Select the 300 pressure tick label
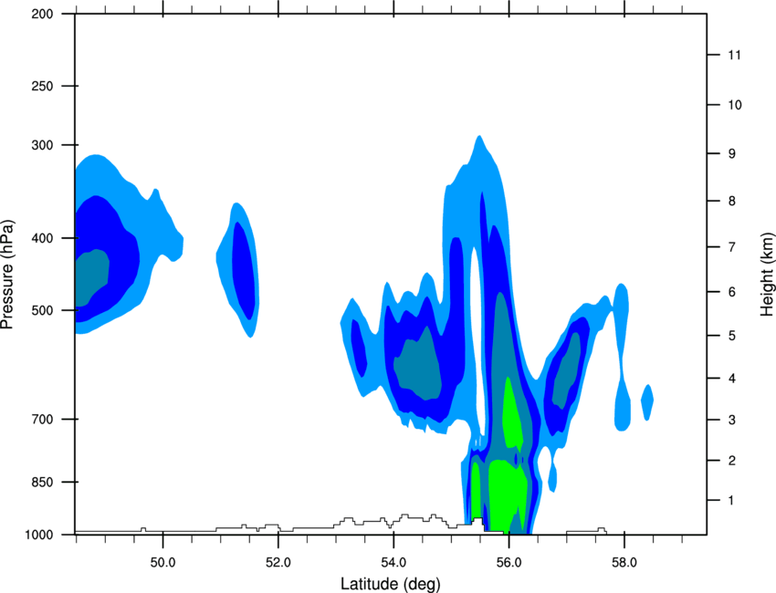The height and width of the screenshot is (593, 776). point(42,145)
